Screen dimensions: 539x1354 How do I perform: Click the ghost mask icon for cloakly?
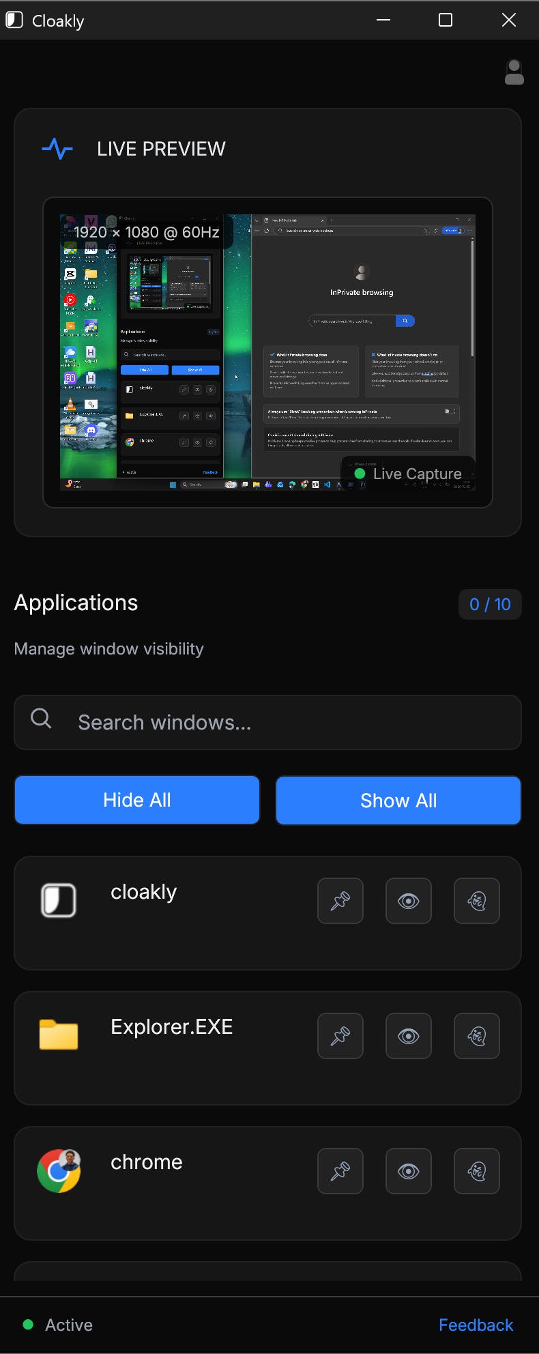point(477,901)
